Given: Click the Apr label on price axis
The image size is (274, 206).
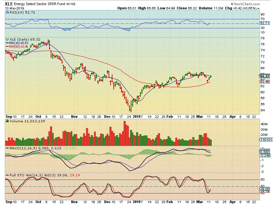Looking at the screenshot, I should pyautogui.click(x=233, y=117).
